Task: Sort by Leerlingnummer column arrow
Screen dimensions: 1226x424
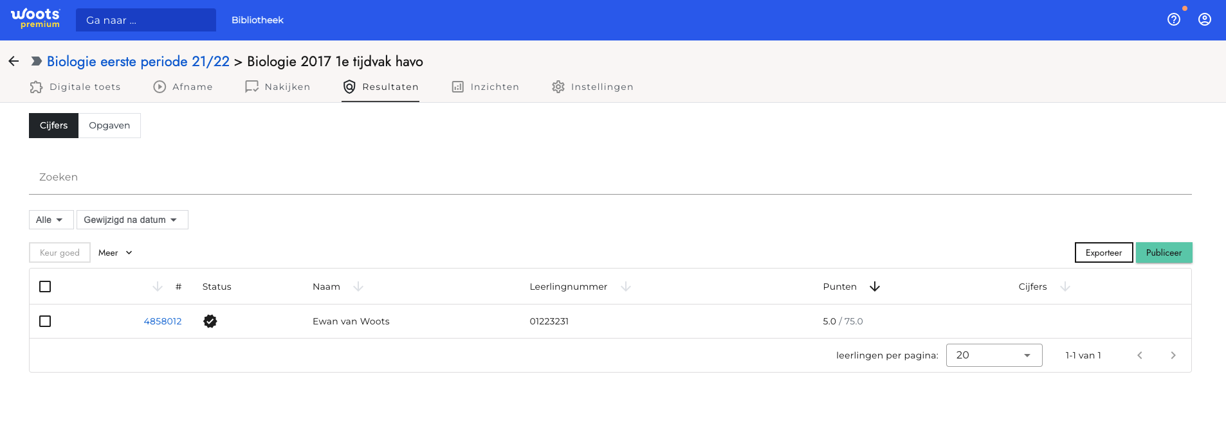Action: (626, 287)
